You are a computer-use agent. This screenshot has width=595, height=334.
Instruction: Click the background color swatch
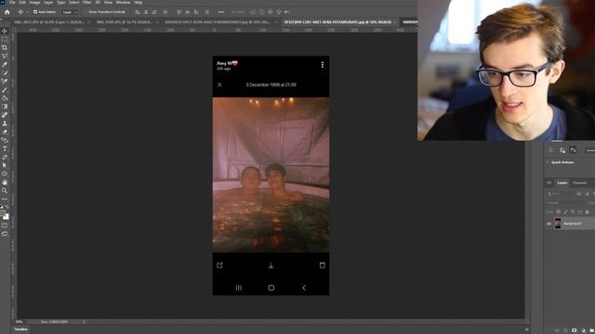[7, 216]
